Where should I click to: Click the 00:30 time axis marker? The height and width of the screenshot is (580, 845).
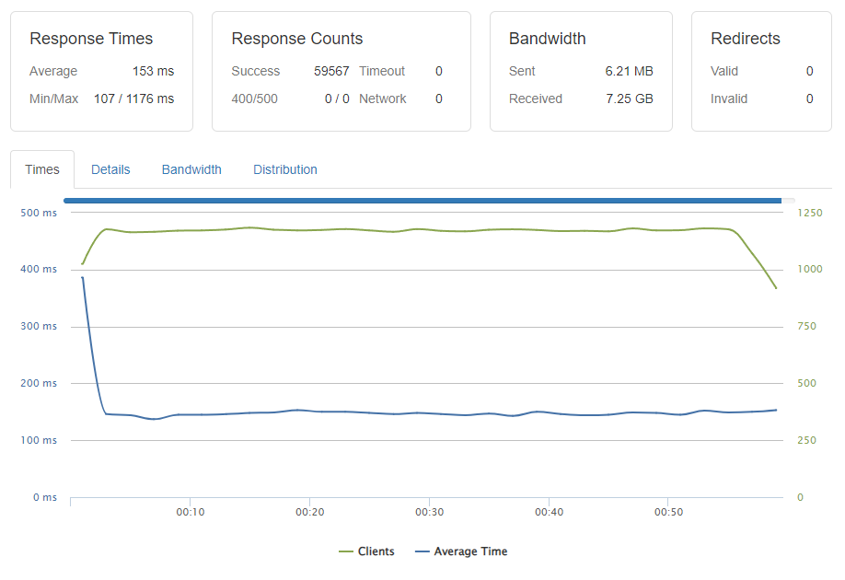click(x=430, y=512)
